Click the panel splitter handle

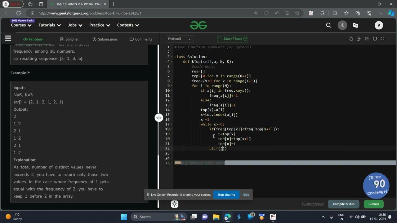pos(159,118)
